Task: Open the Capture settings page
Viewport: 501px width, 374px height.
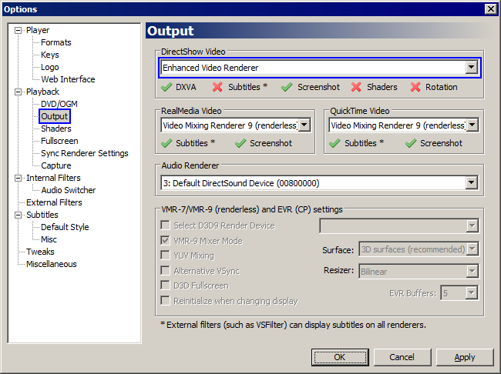Action: point(56,165)
